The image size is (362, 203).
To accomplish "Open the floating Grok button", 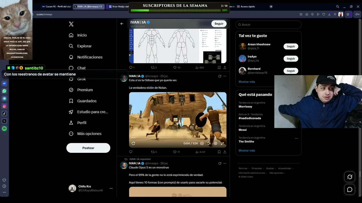I will (350, 177).
